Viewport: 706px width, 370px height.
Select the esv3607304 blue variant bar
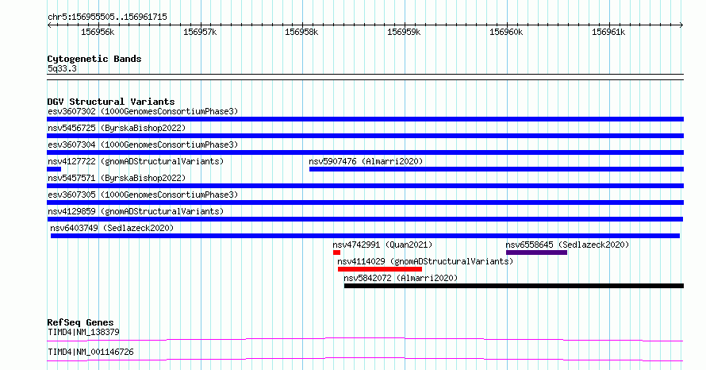(x=365, y=152)
